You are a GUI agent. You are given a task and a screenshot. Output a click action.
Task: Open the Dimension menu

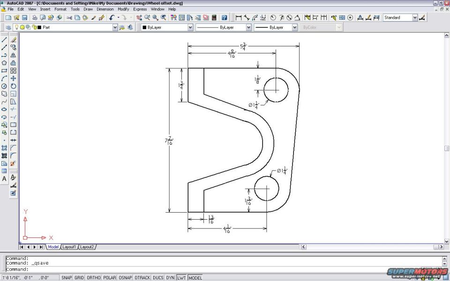pos(105,9)
